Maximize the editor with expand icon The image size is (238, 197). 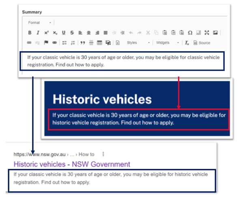click(207, 32)
